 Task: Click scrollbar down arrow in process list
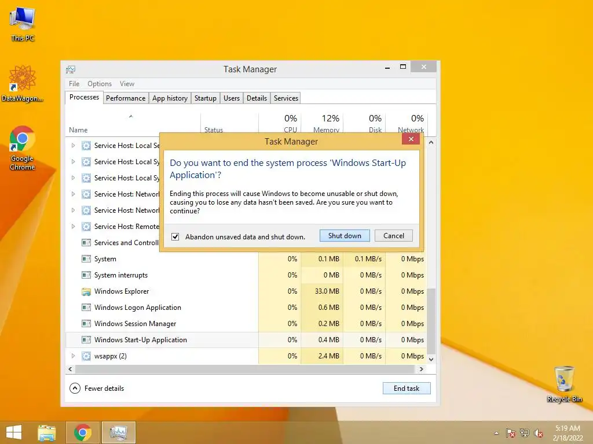click(x=431, y=359)
